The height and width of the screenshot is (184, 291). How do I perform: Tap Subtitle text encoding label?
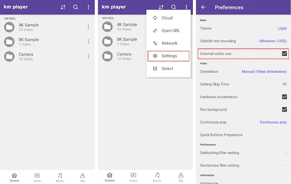(x=218, y=41)
